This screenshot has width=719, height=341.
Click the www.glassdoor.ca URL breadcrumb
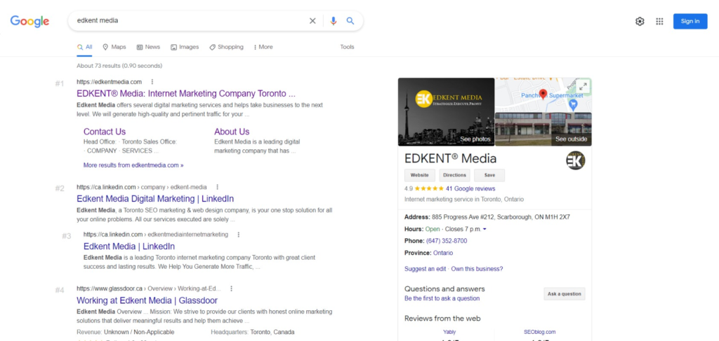point(149,288)
